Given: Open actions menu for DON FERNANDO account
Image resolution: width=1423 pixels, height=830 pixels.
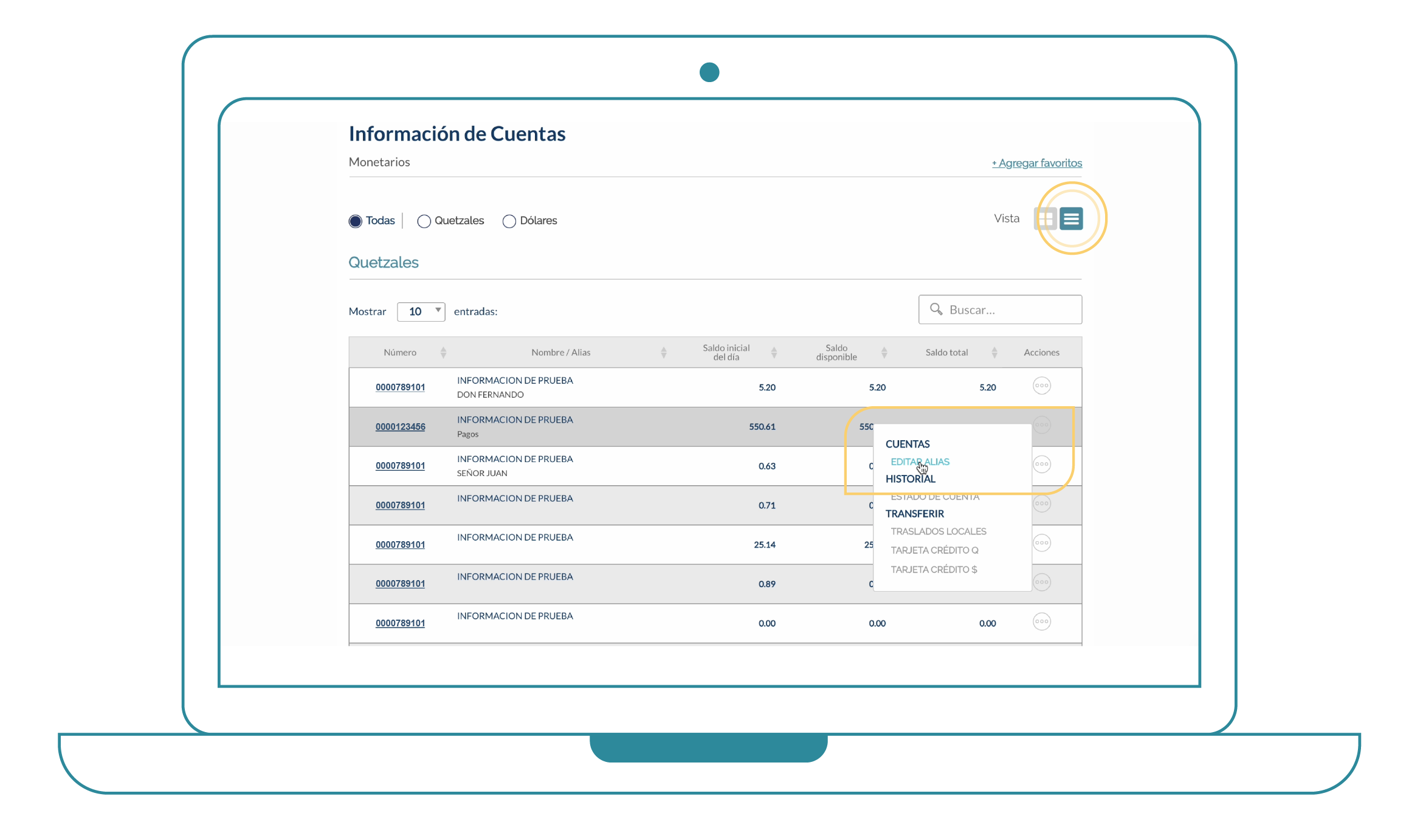Looking at the screenshot, I should click(1041, 386).
